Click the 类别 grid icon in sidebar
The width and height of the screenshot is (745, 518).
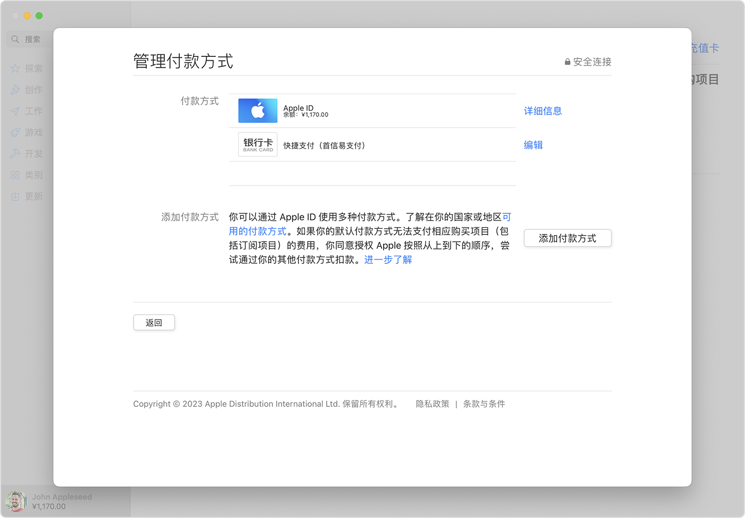point(15,175)
